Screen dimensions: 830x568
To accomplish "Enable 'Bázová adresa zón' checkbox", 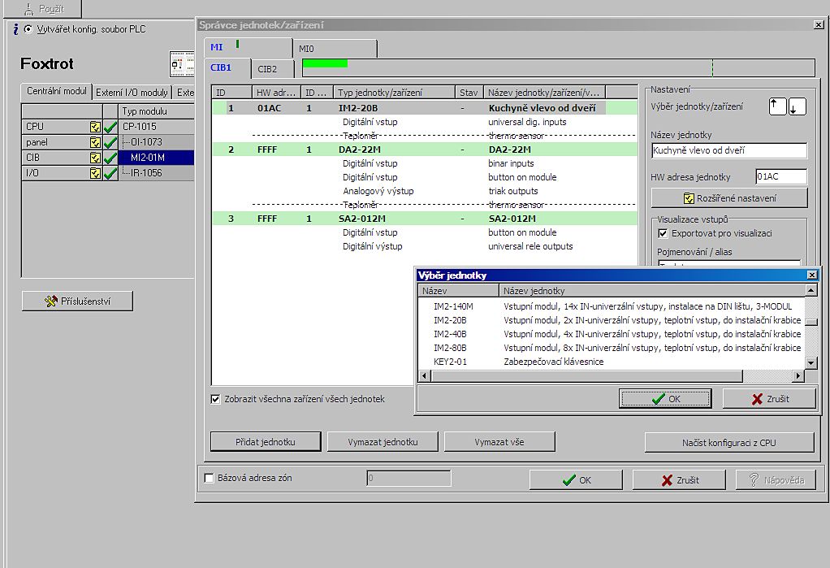I will [210, 479].
